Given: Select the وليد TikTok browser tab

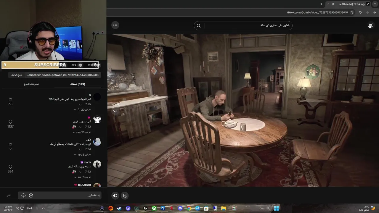Looking at the screenshot, I should 349,4.
